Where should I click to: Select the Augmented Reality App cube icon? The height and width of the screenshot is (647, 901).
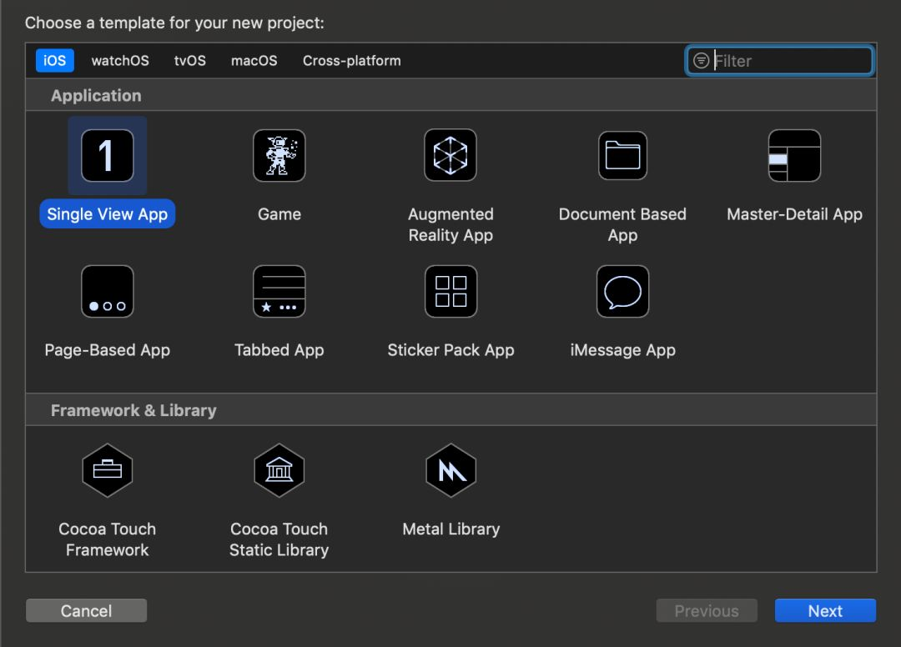coord(450,156)
